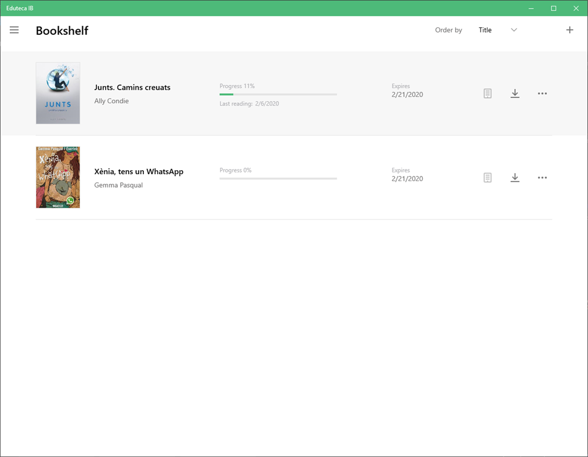Open the navigation hamburger menu
The width and height of the screenshot is (588, 457).
click(14, 30)
